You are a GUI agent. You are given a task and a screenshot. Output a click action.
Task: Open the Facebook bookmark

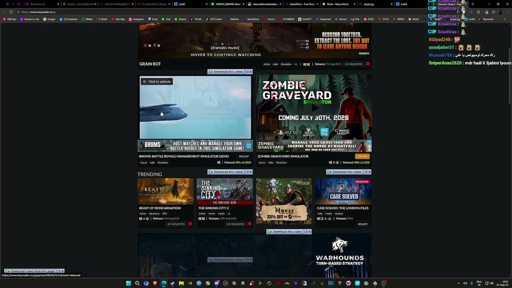pos(68,19)
